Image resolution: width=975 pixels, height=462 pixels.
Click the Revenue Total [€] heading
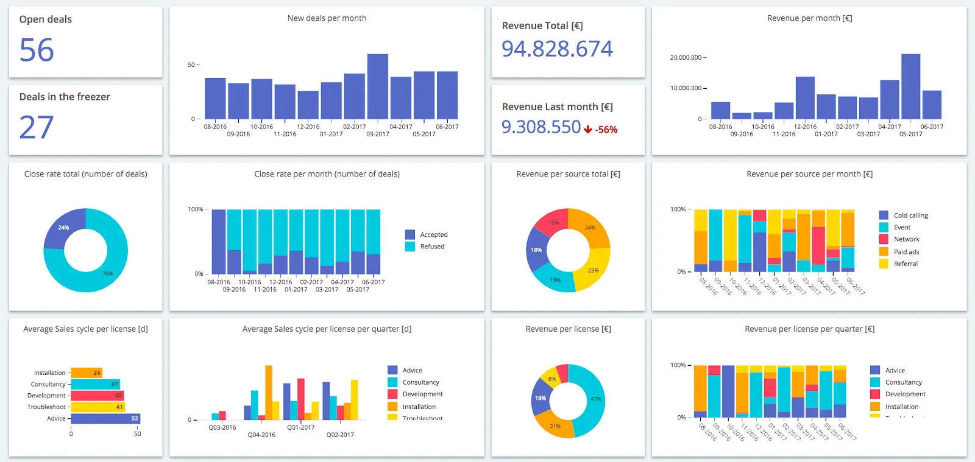point(542,26)
